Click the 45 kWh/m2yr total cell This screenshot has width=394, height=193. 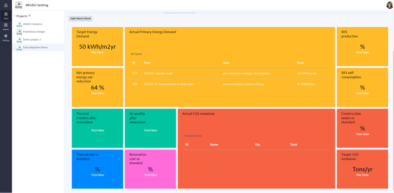[306, 84]
